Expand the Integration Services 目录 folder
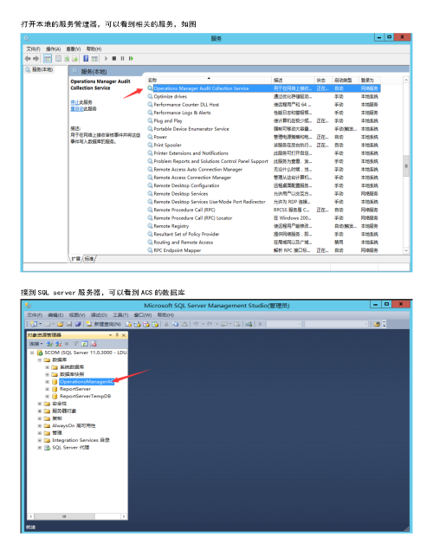The image size is (433, 557). coord(40,440)
